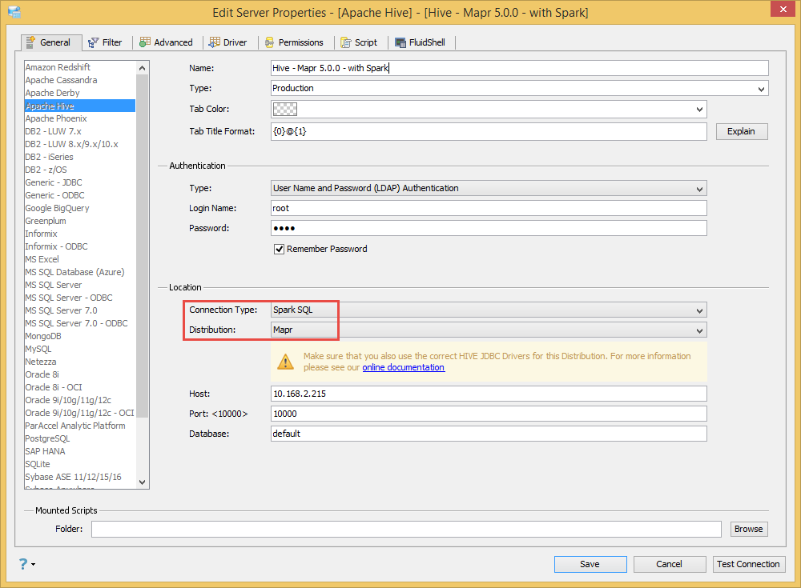The image size is (801, 588).
Task: Switch to the Script tab
Action: 359,42
